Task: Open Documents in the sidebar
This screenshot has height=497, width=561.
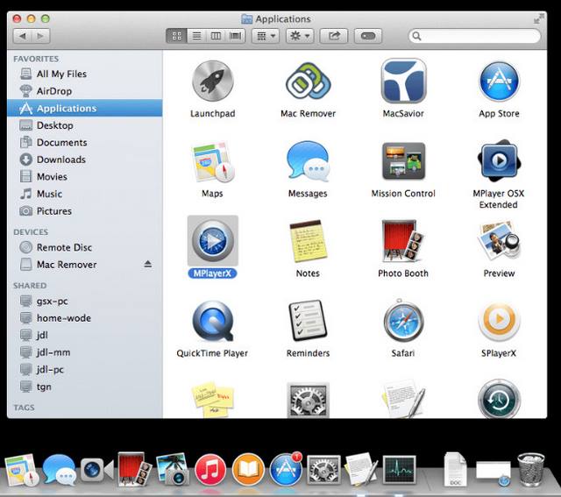Action: pyautogui.click(x=84, y=142)
